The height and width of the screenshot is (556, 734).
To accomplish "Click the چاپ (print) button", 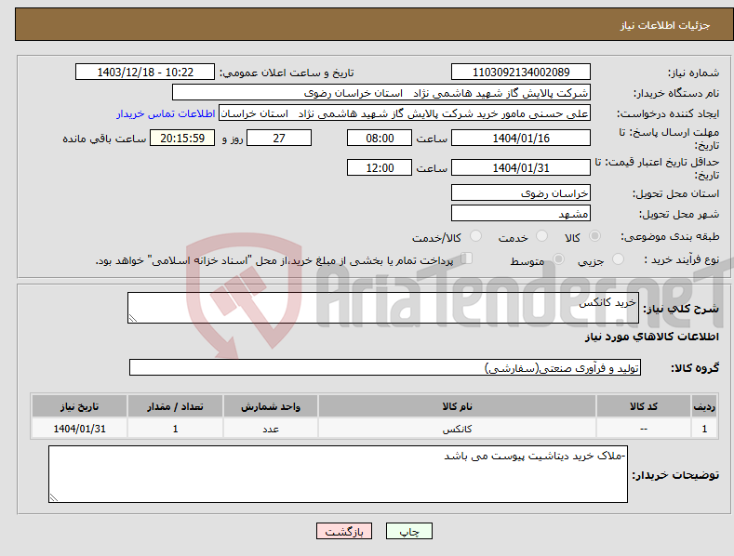I will click(x=408, y=531).
